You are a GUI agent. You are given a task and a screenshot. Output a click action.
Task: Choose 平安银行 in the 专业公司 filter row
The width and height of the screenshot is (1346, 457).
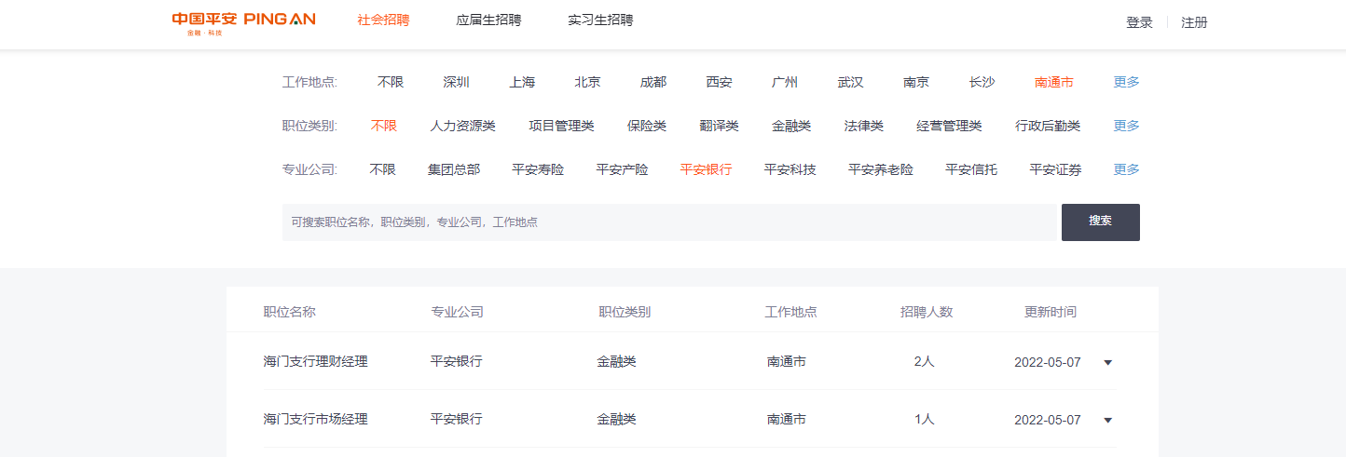tap(706, 169)
